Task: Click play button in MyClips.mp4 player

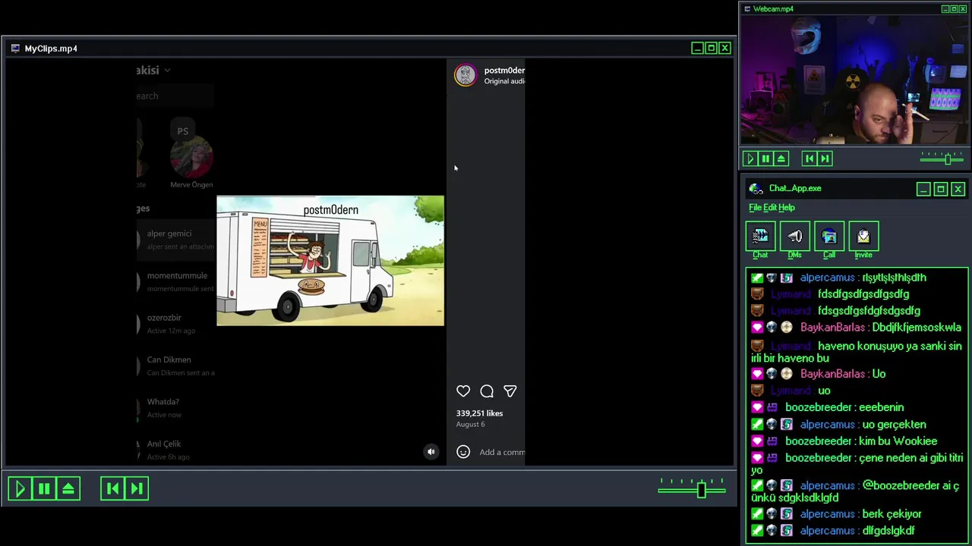Action: [21, 489]
